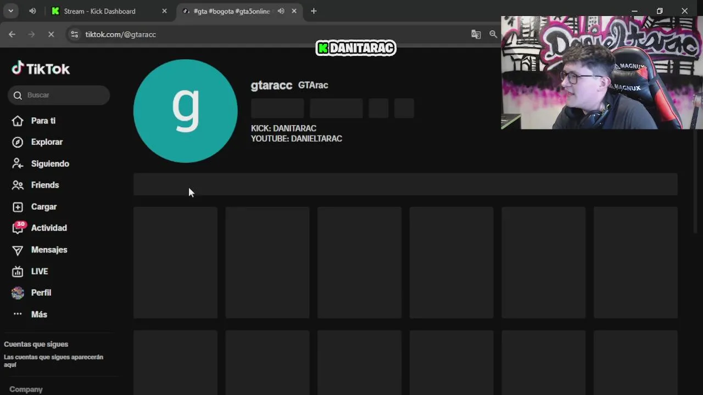
Task: Open Explorar in the sidebar
Action: 47,142
